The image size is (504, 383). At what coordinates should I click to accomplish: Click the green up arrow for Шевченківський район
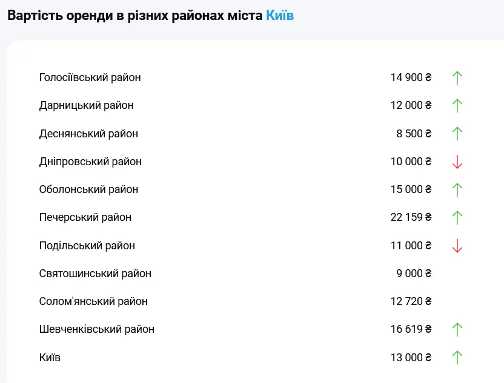click(x=457, y=329)
